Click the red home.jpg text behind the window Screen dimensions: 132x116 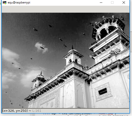click(106, 114)
